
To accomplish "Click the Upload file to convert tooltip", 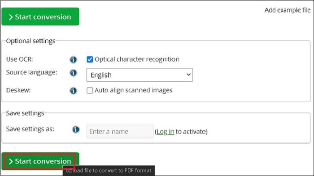I will pos(109,171).
